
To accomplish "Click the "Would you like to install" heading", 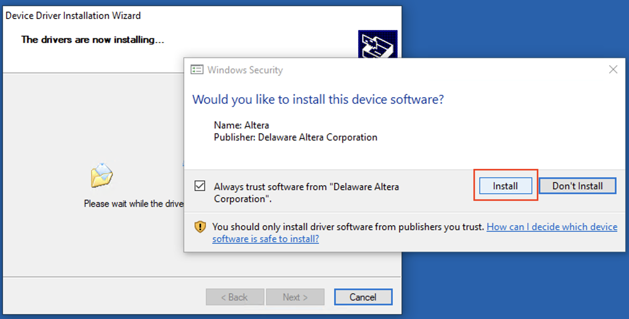I will click(x=318, y=99).
